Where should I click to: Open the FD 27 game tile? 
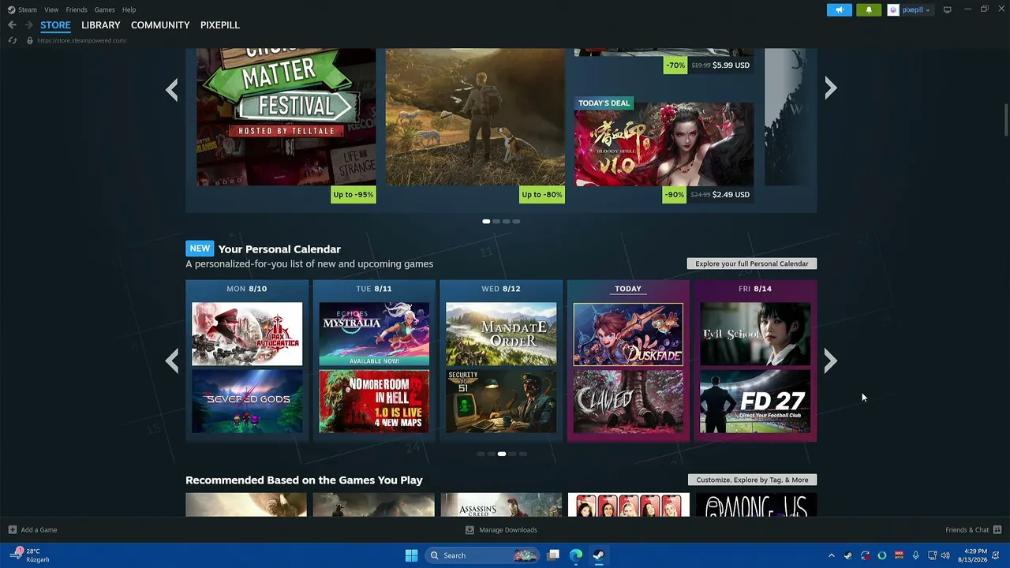coord(755,402)
